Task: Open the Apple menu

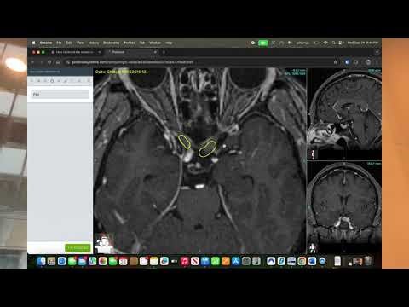Action: pos(33,43)
